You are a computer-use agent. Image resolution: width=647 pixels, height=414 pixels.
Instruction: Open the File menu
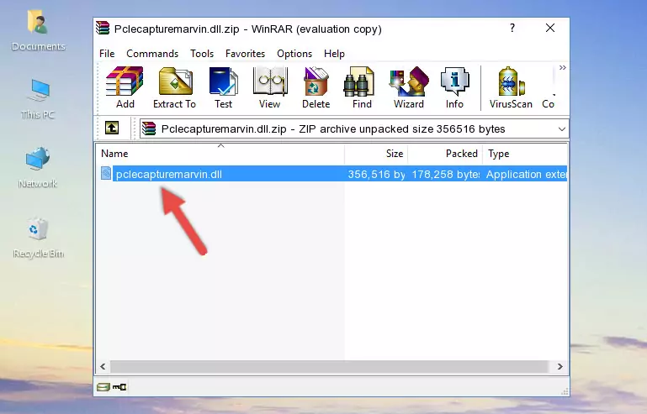(x=107, y=54)
